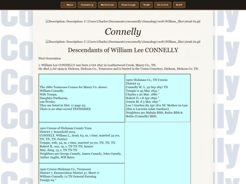
Task: Click line Connelly W. L. 52 Sep 1847 TN
Action: click(x=147, y=87)
